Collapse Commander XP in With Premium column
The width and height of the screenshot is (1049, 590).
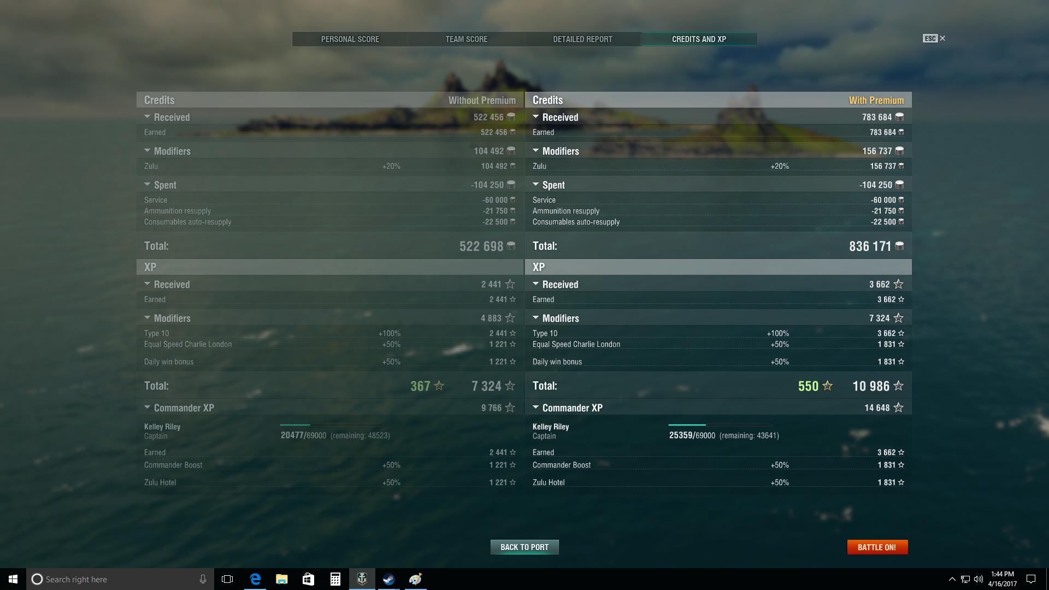[535, 408]
